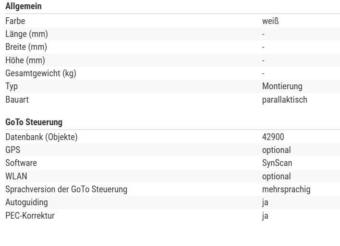Click the Breite (mm) label
The image size is (340, 246).
click(x=26, y=47)
